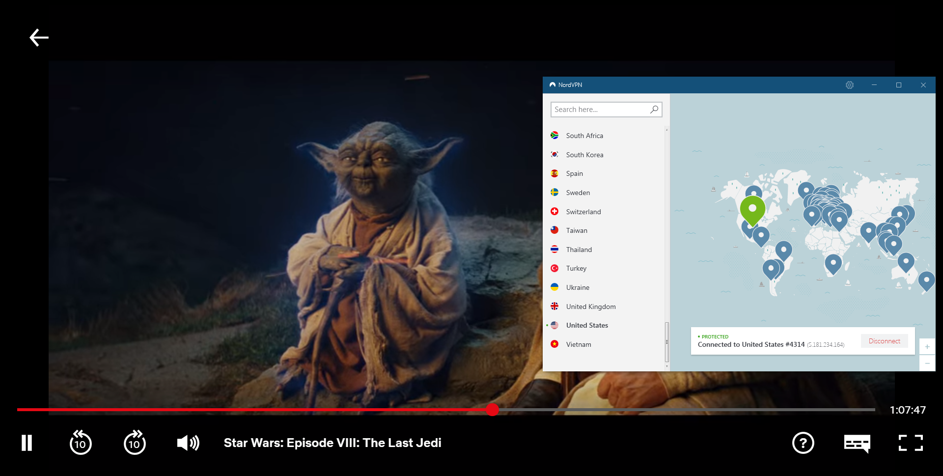Click the Disconnect button in NordVPN

pyautogui.click(x=884, y=341)
